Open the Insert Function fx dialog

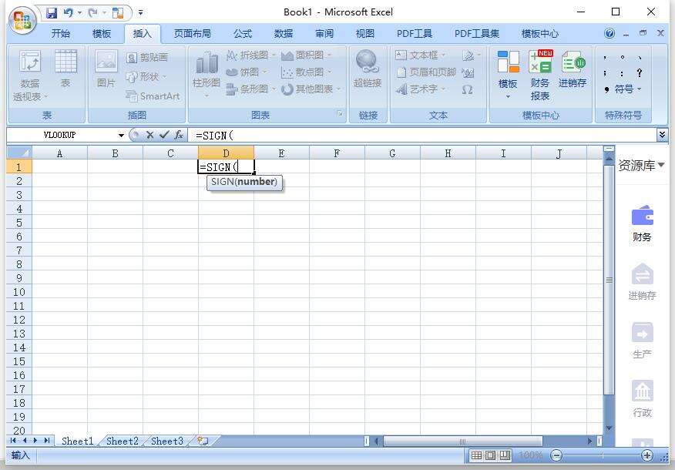(x=179, y=135)
